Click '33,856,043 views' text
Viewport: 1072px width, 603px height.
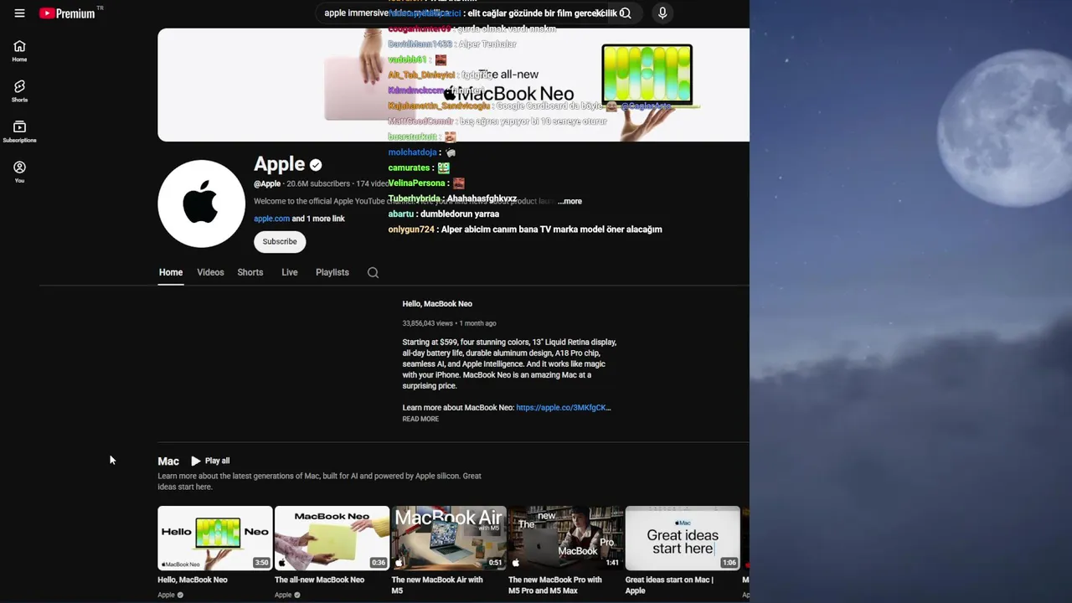pyautogui.click(x=428, y=323)
